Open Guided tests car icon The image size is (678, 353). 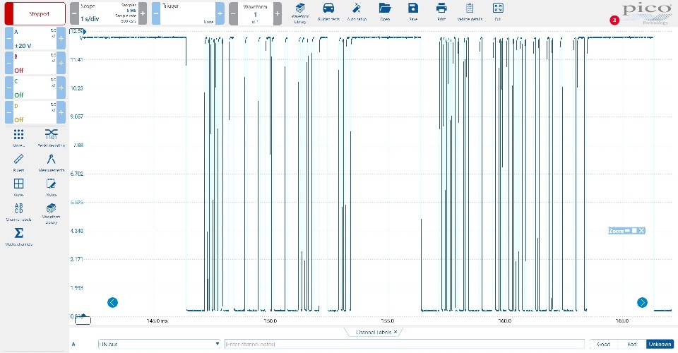pyautogui.click(x=328, y=12)
